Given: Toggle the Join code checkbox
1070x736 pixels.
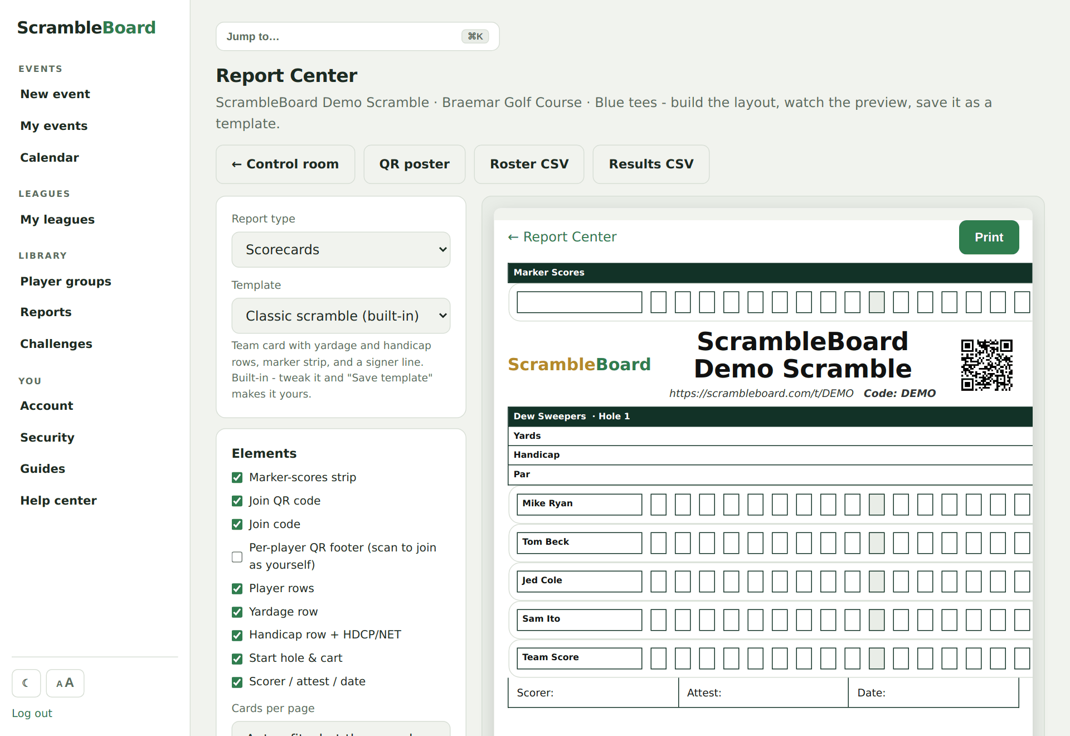Looking at the screenshot, I should [x=237, y=524].
